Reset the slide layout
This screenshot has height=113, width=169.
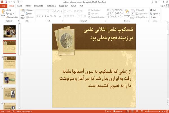(x=29, y=14)
